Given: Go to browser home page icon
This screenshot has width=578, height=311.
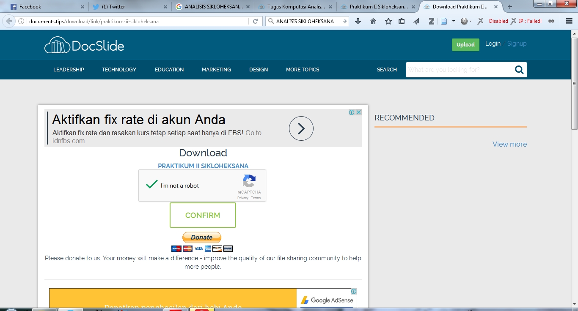Looking at the screenshot, I should [373, 21].
